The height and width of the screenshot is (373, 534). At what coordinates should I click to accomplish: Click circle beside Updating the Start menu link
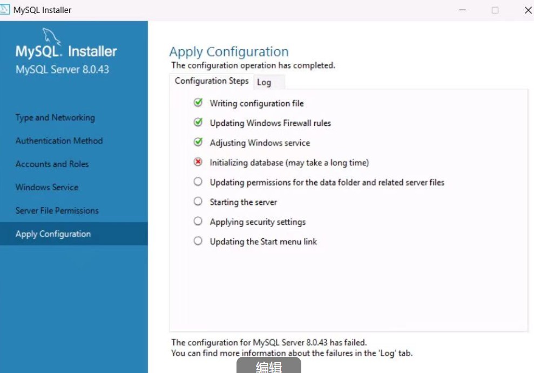pyautogui.click(x=198, y=241)
